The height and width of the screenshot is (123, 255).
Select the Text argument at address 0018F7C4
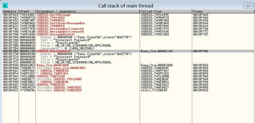tap(66, 57)
